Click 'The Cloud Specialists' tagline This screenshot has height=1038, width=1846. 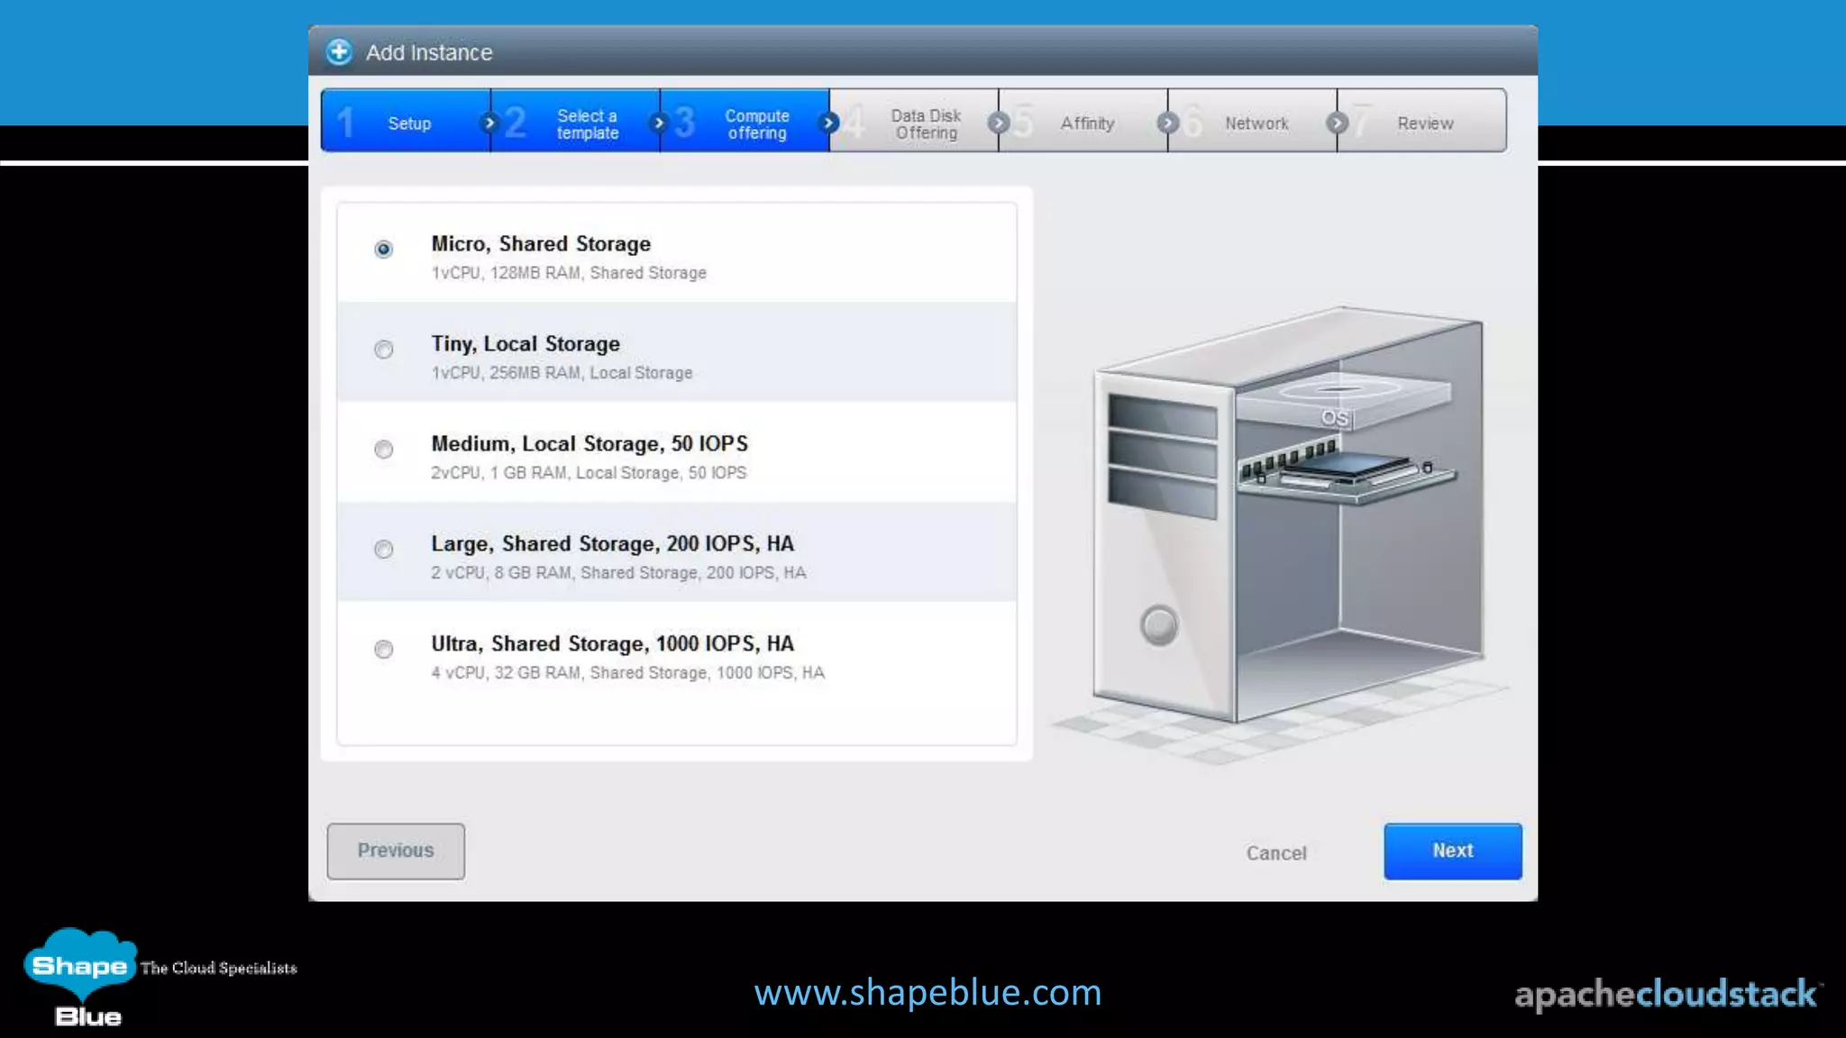(219, 968)
